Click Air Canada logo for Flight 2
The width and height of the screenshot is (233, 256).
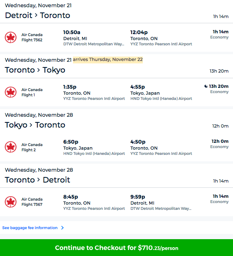[10, 147]
